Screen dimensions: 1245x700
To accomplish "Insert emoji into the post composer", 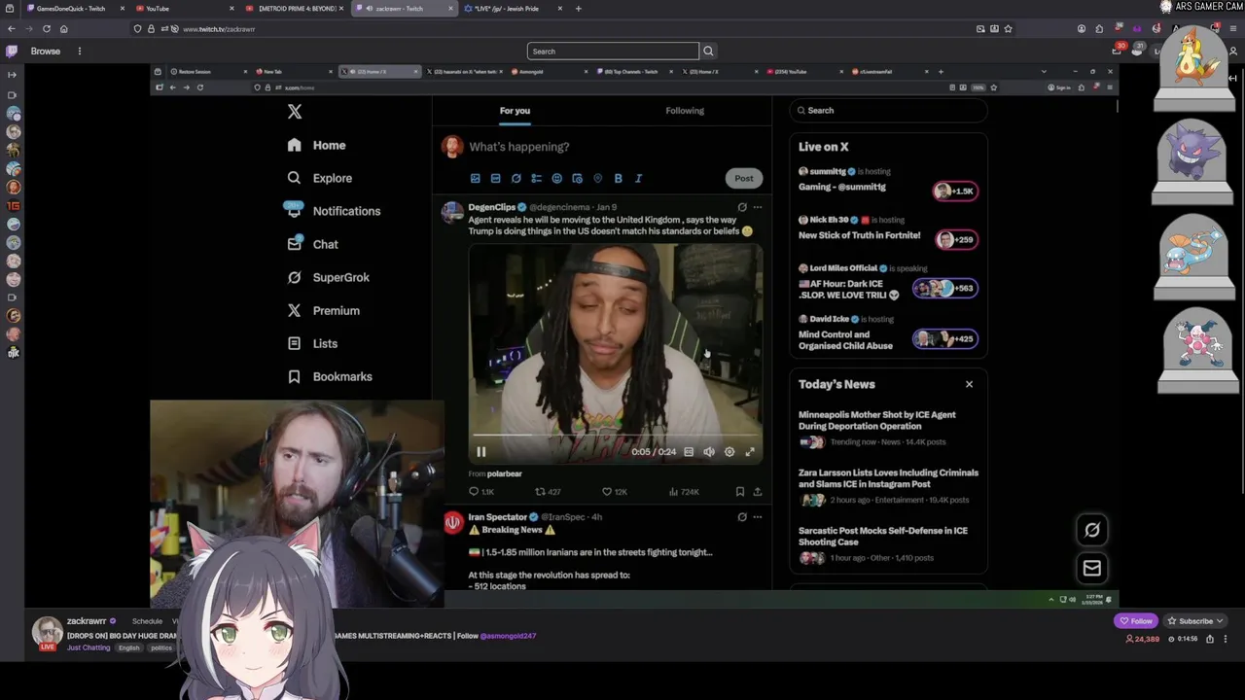I will [x=556, y=179].
